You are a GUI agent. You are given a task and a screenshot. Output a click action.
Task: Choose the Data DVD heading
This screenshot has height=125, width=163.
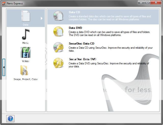point(75,28)
